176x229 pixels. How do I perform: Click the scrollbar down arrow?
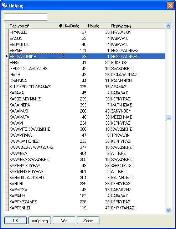coord(168,210)
